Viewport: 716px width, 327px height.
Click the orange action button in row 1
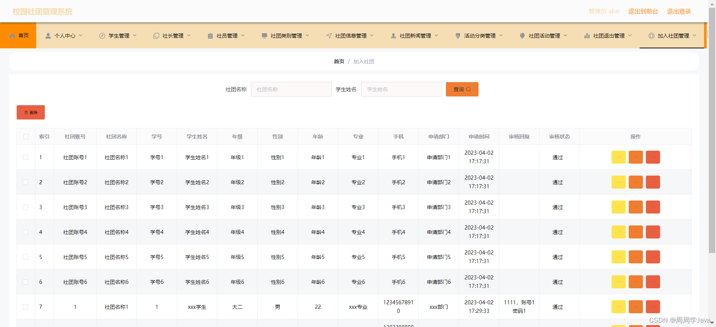[635, 157]
